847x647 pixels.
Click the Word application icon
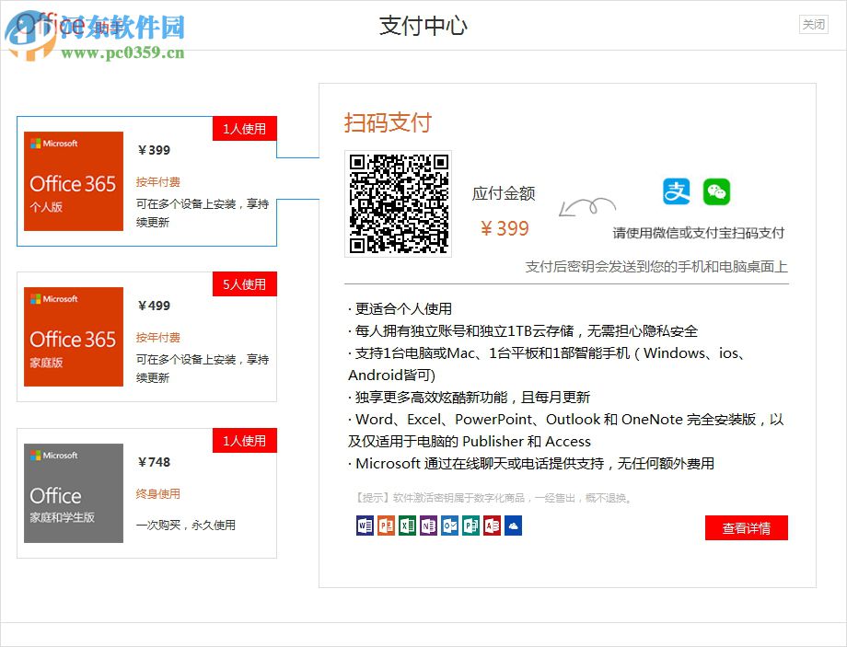(x=364, y=526)
